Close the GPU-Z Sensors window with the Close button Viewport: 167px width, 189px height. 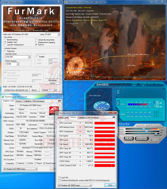pyautogui.click(x=110, y=185)
